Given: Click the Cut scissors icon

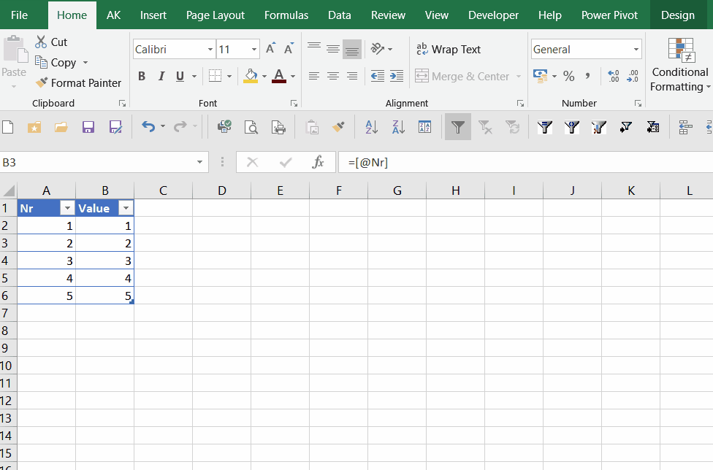Looking at the screenshot, I should point(41,42).
